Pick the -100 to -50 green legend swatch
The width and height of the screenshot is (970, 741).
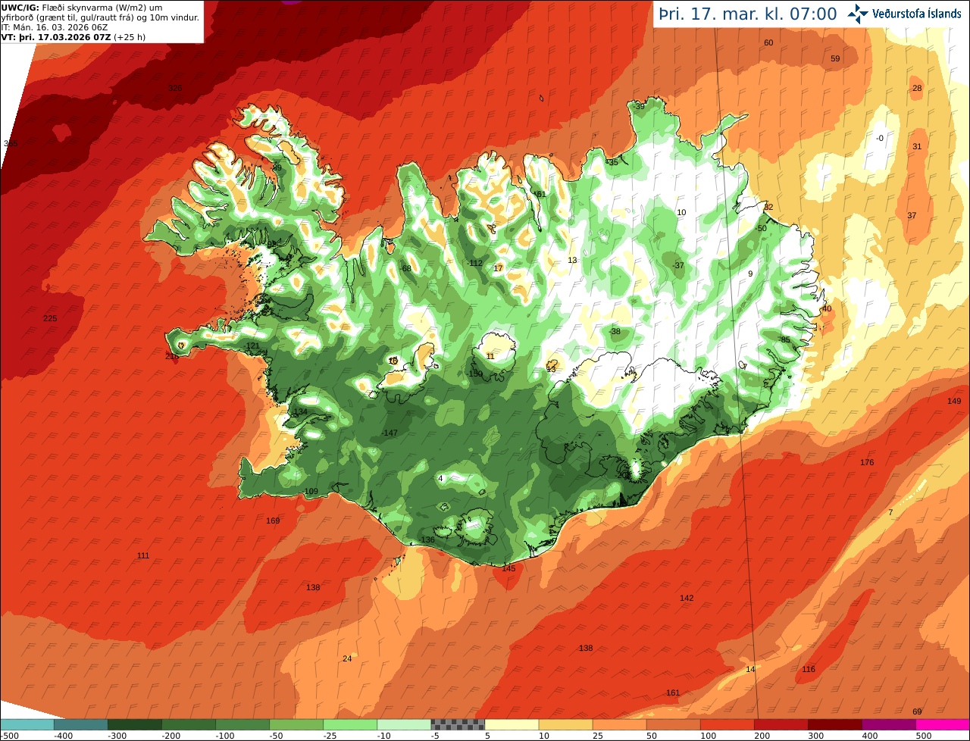[242, 724]
